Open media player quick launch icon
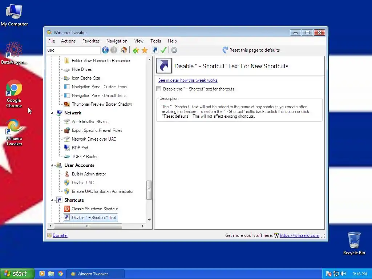The height and width of the screenshot is (279, 372). (x=42, y=274)
